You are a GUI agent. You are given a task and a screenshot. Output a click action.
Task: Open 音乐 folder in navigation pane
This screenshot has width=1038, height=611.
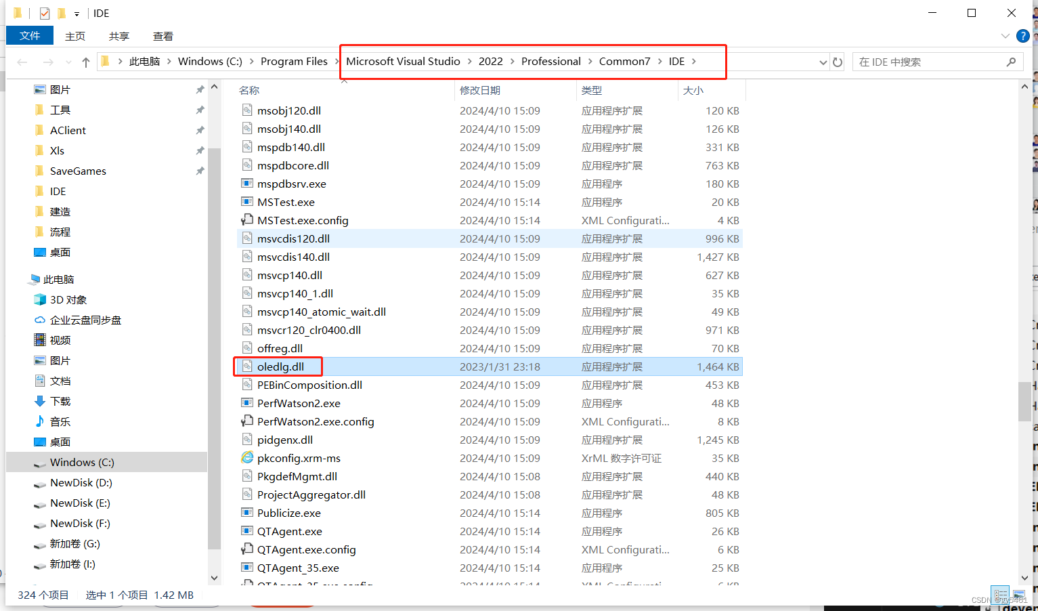tap(60, 421)
